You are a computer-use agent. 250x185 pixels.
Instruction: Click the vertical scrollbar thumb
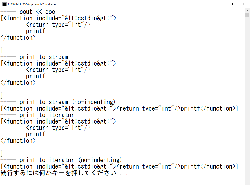(x=247, y=15)
